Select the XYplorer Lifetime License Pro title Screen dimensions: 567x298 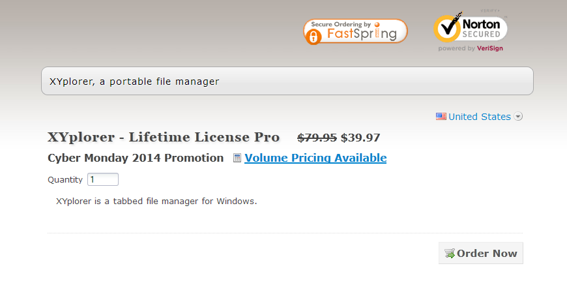pos(164,137)
